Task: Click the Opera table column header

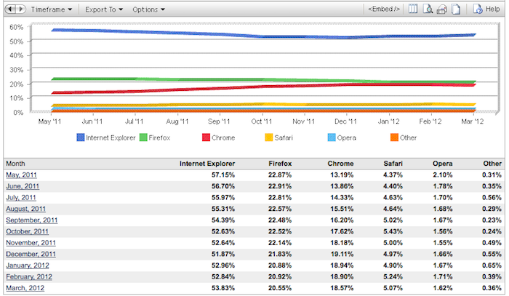Action: (442, 164)
